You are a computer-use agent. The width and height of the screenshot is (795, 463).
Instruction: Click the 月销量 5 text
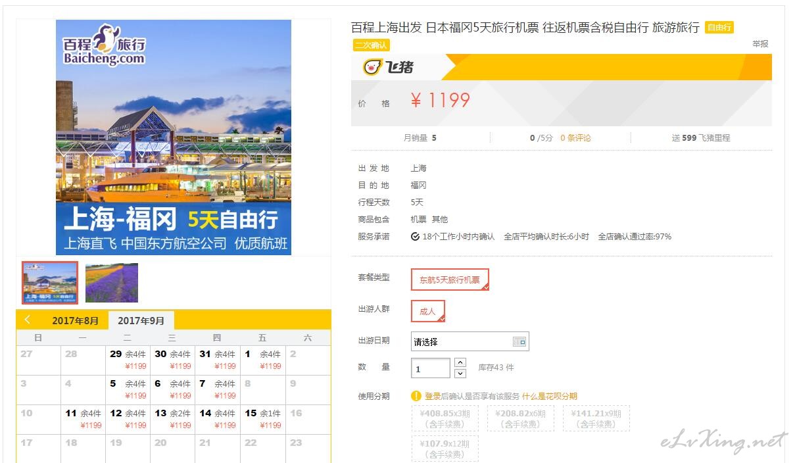[x=420, y=138]
